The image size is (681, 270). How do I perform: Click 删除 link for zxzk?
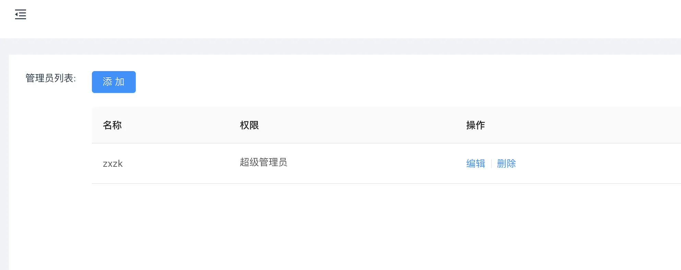coord(506,163)
